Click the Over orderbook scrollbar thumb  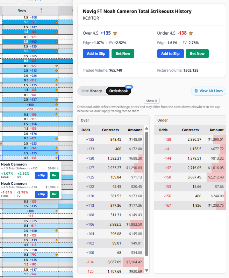[x=146, y=194]
